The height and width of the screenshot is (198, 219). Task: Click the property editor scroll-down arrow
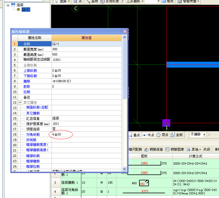tap(124, 169)
